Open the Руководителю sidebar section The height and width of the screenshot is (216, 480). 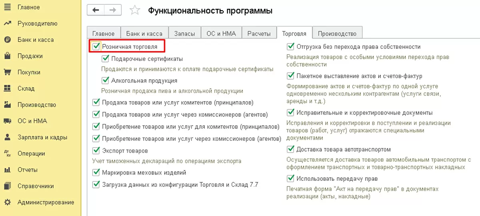[38, 24]
